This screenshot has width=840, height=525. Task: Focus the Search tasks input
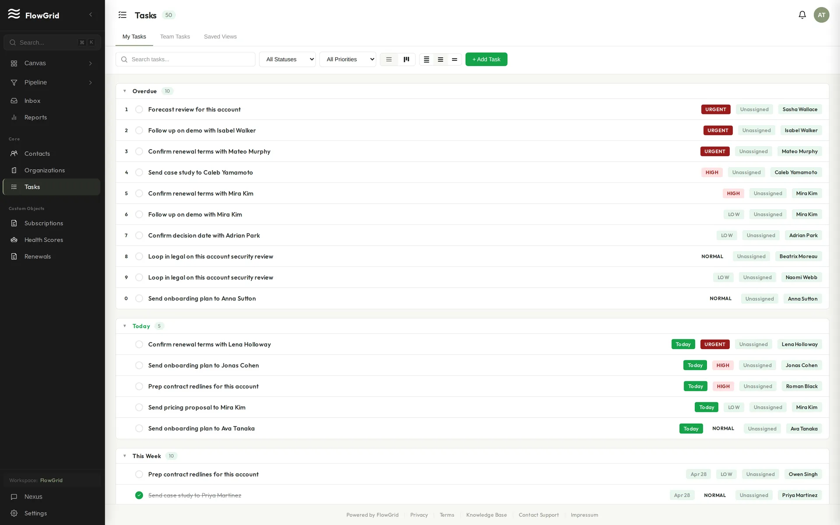click(185, 59)
